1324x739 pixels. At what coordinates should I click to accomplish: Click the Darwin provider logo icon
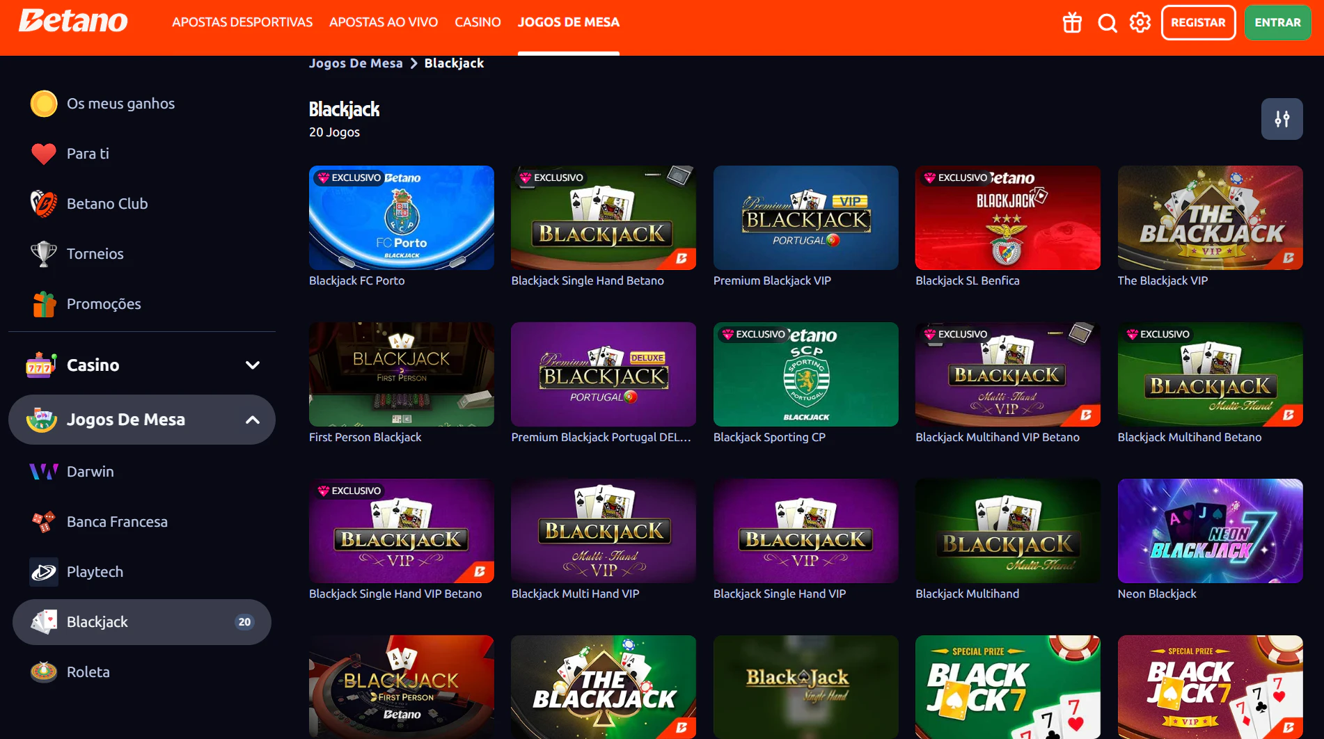click(x=44, y=472)
